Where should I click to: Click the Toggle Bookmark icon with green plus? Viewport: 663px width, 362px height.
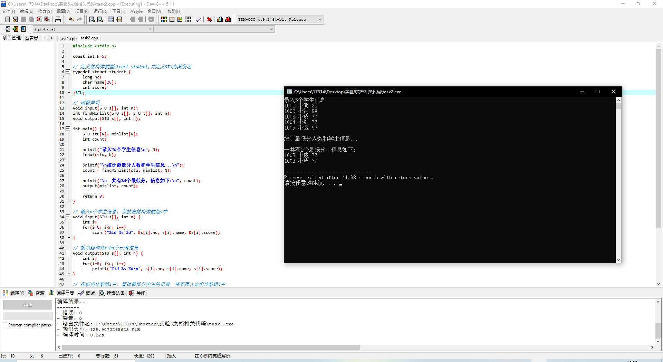(x=15, y=29)
